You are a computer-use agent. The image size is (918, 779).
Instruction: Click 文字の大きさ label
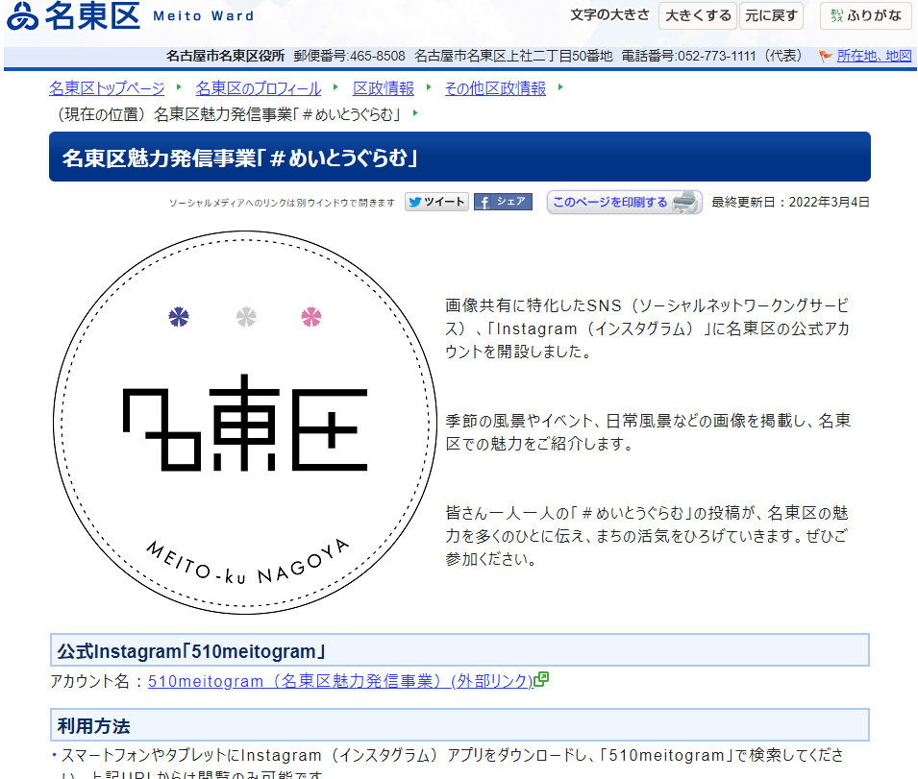pyautogui.click(x=610, y=15)
